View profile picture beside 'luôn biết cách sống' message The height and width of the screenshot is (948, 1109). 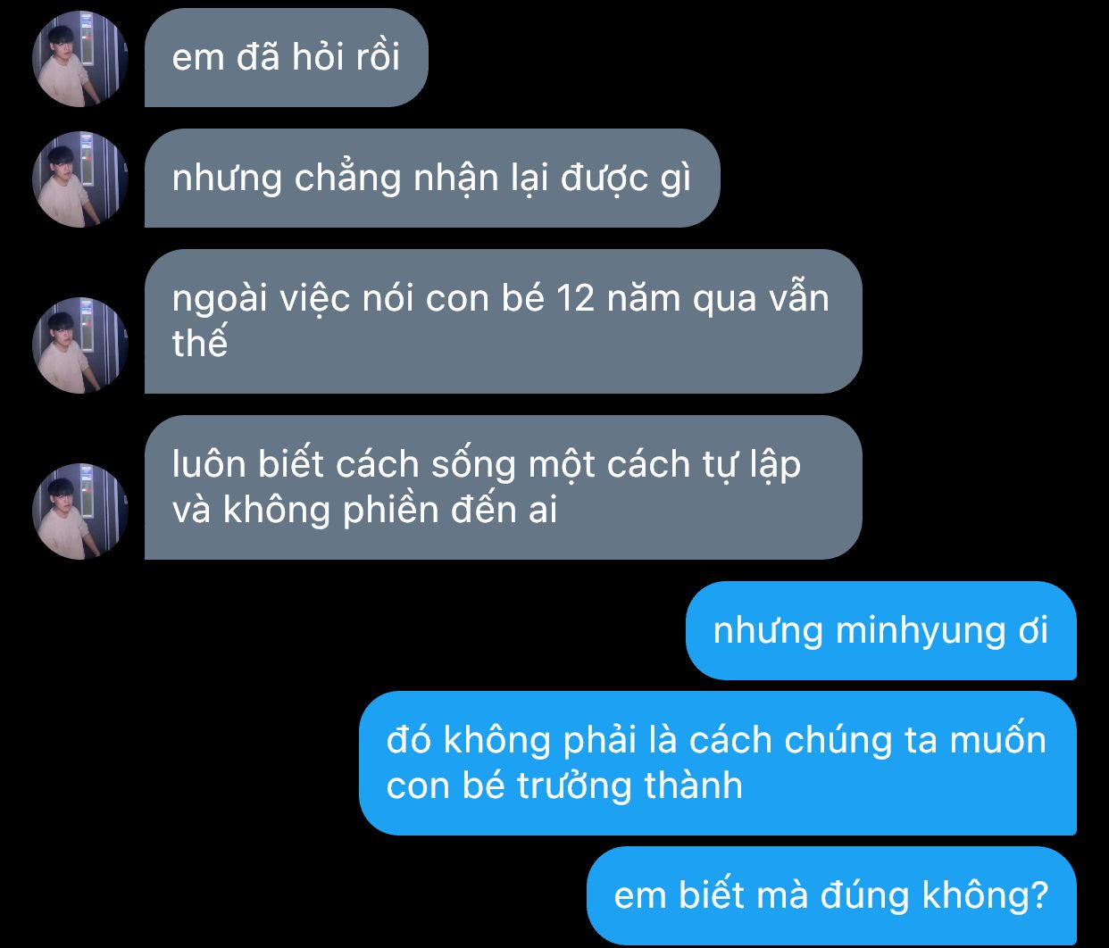click(x=80, y=511)
